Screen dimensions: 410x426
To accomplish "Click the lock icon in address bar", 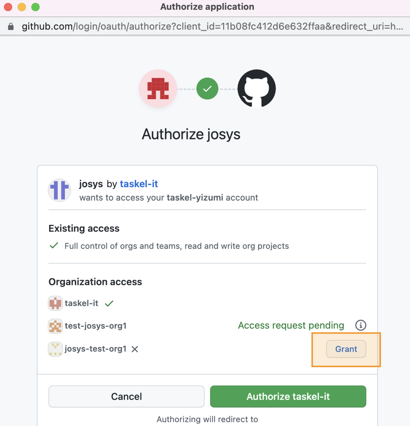I will click(11, 26).
